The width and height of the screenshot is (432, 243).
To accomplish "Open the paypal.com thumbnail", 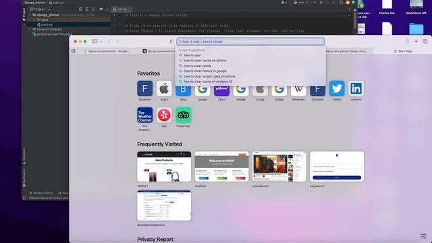I will pyautogui.click(x=337, y=167).
